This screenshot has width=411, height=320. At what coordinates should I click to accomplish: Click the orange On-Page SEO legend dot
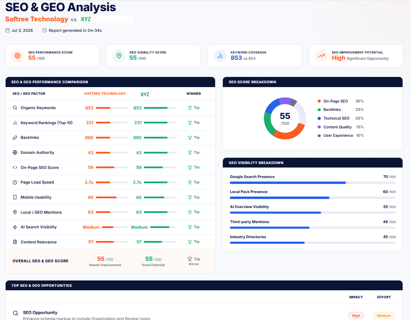point(319,101)
